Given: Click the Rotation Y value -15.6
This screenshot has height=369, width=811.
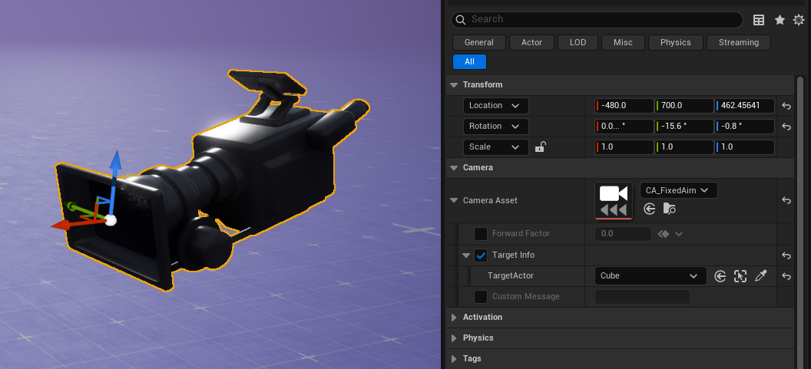Looking at the screenshot, I should (x=685, y=127).
